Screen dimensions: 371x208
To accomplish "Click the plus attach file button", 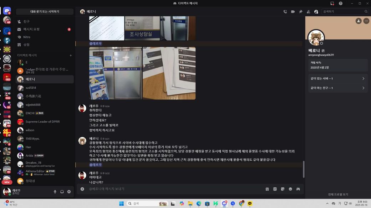I will point(82,189).
